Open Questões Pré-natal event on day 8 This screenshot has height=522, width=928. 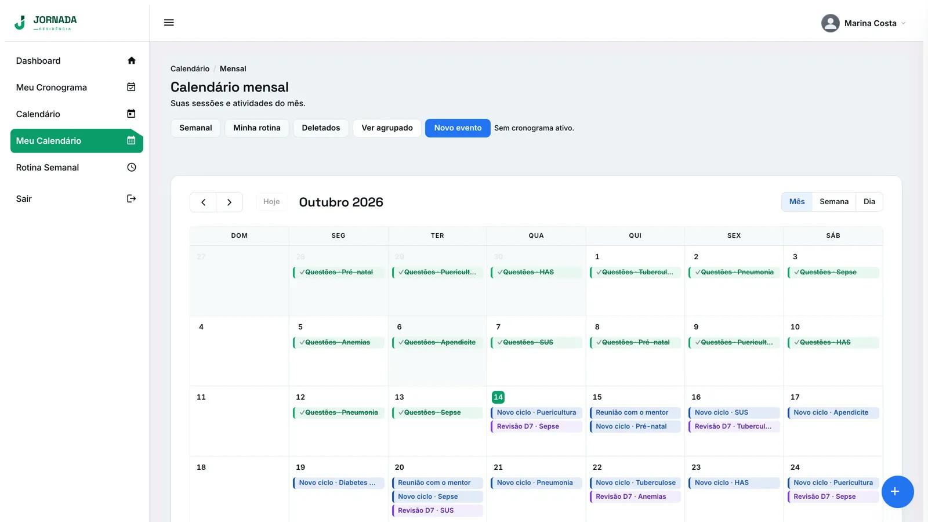pyautogui.click(x=636, y=342)
